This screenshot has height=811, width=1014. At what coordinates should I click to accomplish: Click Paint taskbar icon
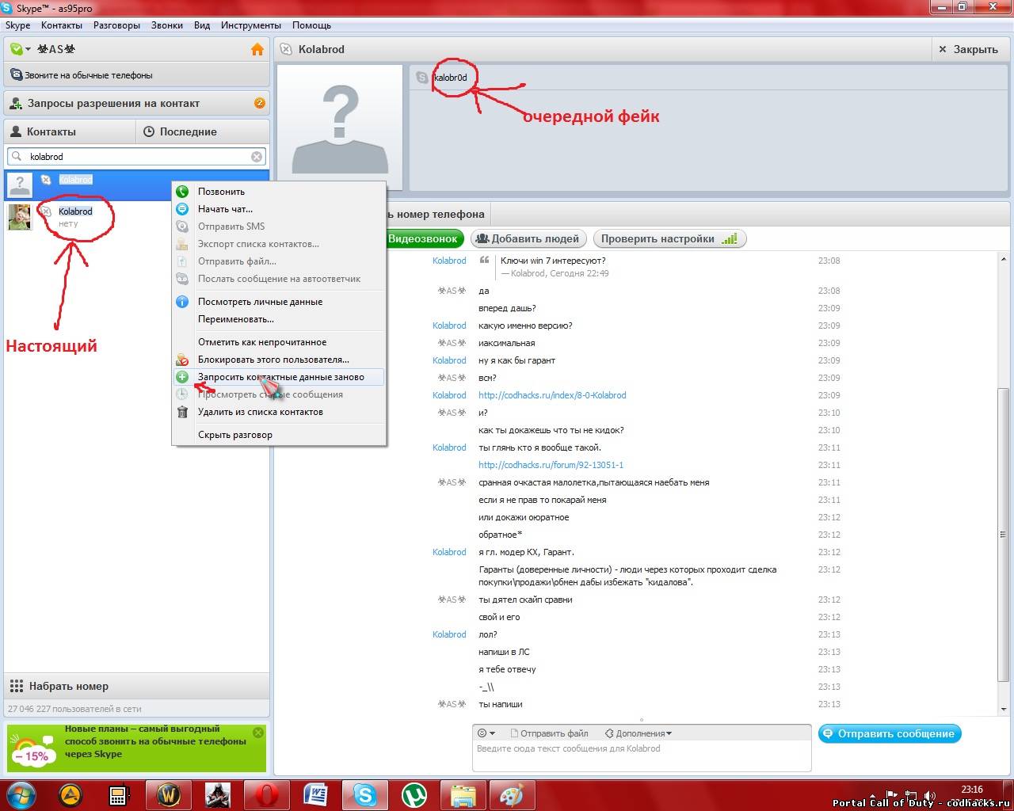point(512,794)
